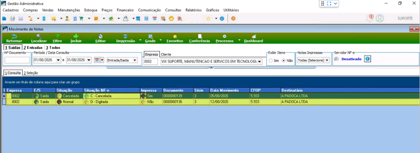This screenshot has height=153, width=420.
Task: Sort by the Data Movimento column header
Action: tap(229, 90)
